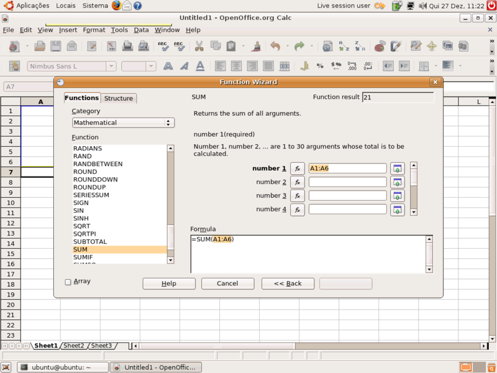
Task: Click the number 2 input field
Action: pos(348,182)
